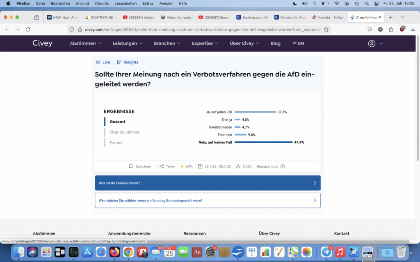420x262 pixels.
Task: Open the Familienstand survey question
Action: click(x=208, y=183)
